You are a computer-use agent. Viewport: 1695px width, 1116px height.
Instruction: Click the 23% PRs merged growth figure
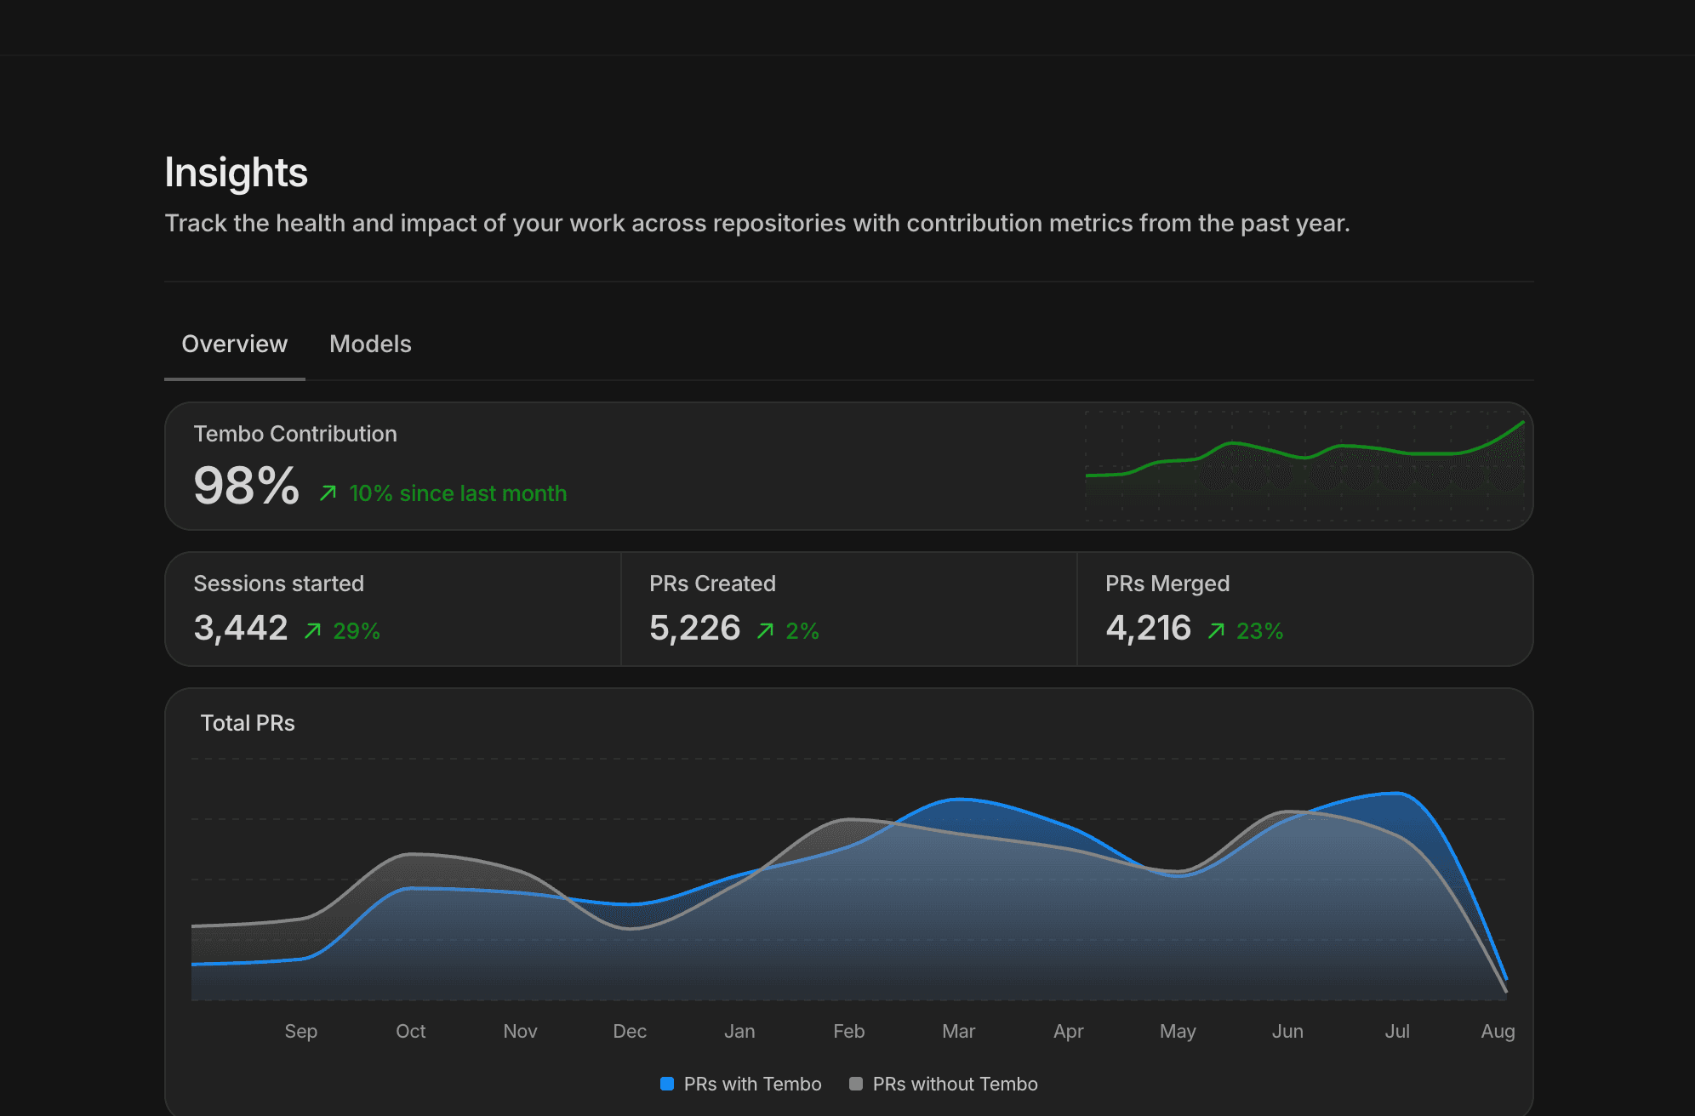tap(1259, 631)
